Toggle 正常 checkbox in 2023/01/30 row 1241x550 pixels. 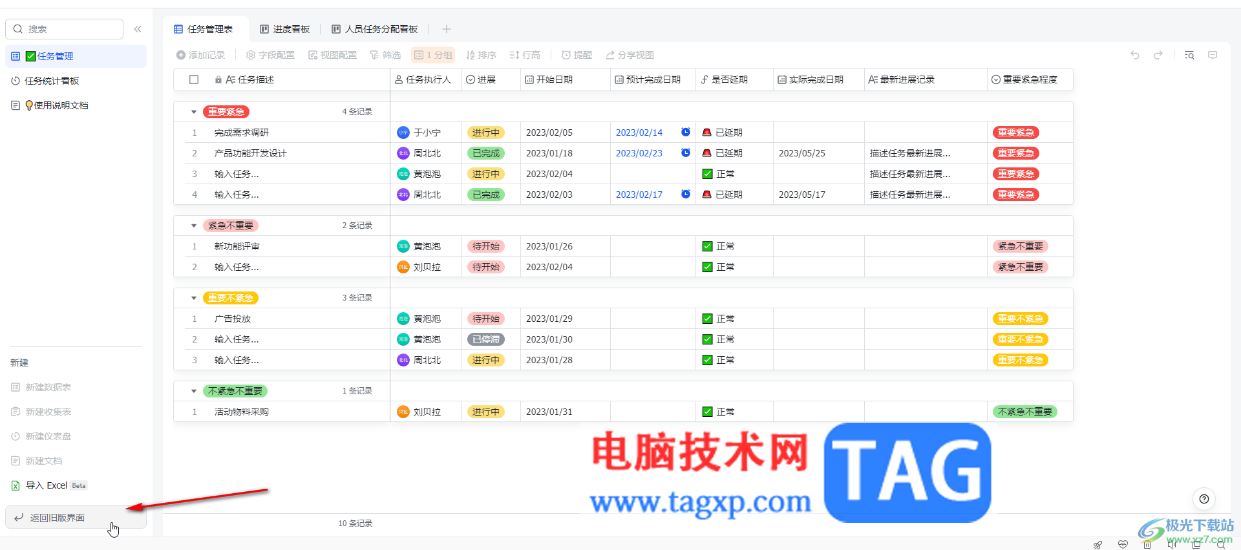click(x=707, y=339)
